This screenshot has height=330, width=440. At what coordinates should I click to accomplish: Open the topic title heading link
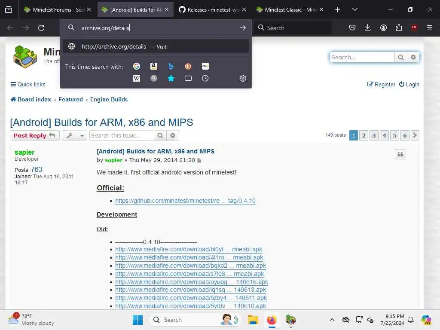click(x=101, y=122)
